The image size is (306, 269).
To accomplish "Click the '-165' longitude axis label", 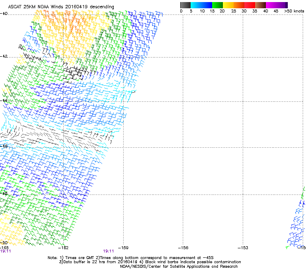I will [4, 248].
